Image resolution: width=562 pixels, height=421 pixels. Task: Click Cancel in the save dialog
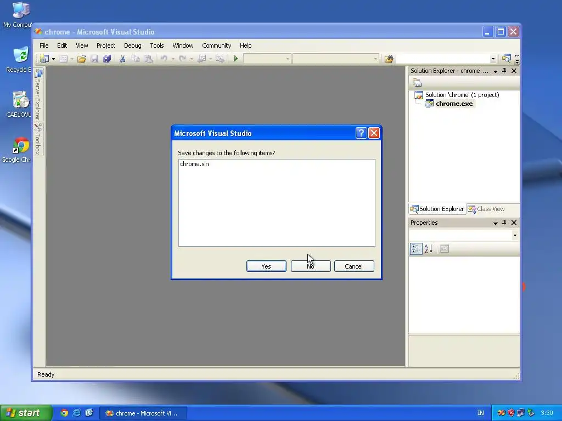point(354,266)
